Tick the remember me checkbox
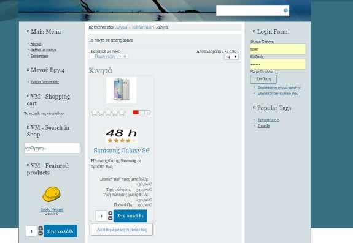353x243 pixels. click(x=276, y=72)
